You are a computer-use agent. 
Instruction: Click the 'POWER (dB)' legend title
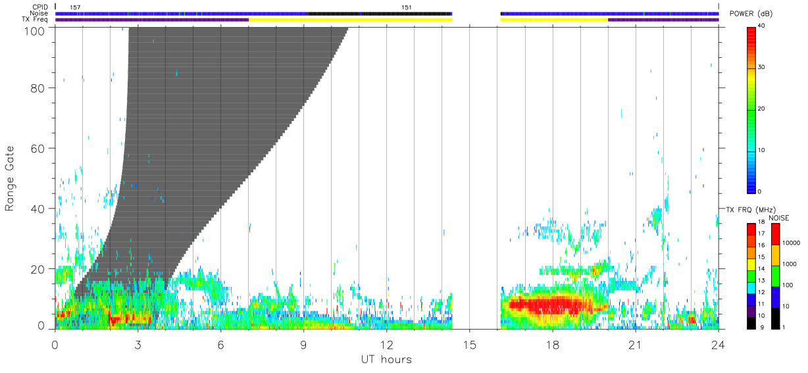[x=753, y=14]
